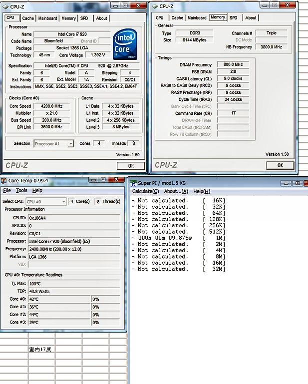Open the SPD tab in right CPU-Z

click(233, 17)
